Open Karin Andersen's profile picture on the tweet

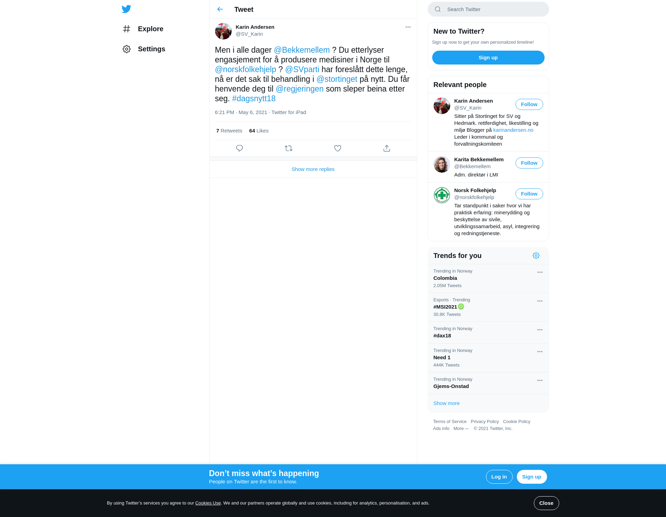click(x=223, y=31)
